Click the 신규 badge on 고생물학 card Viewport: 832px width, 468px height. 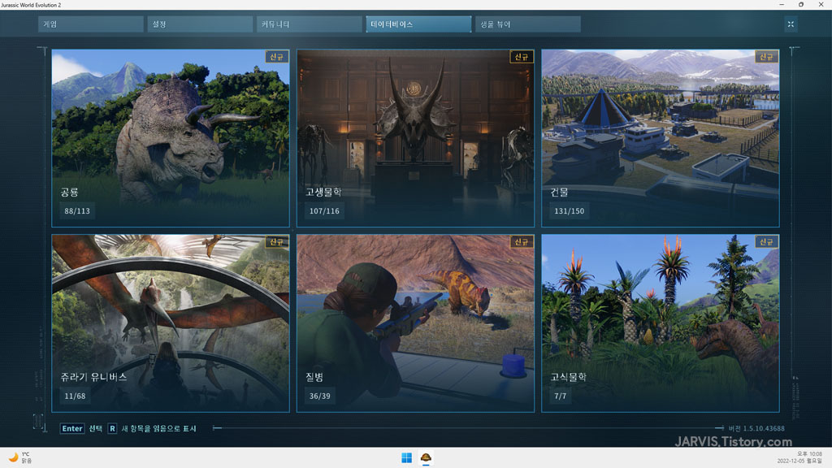coord(522,57)
